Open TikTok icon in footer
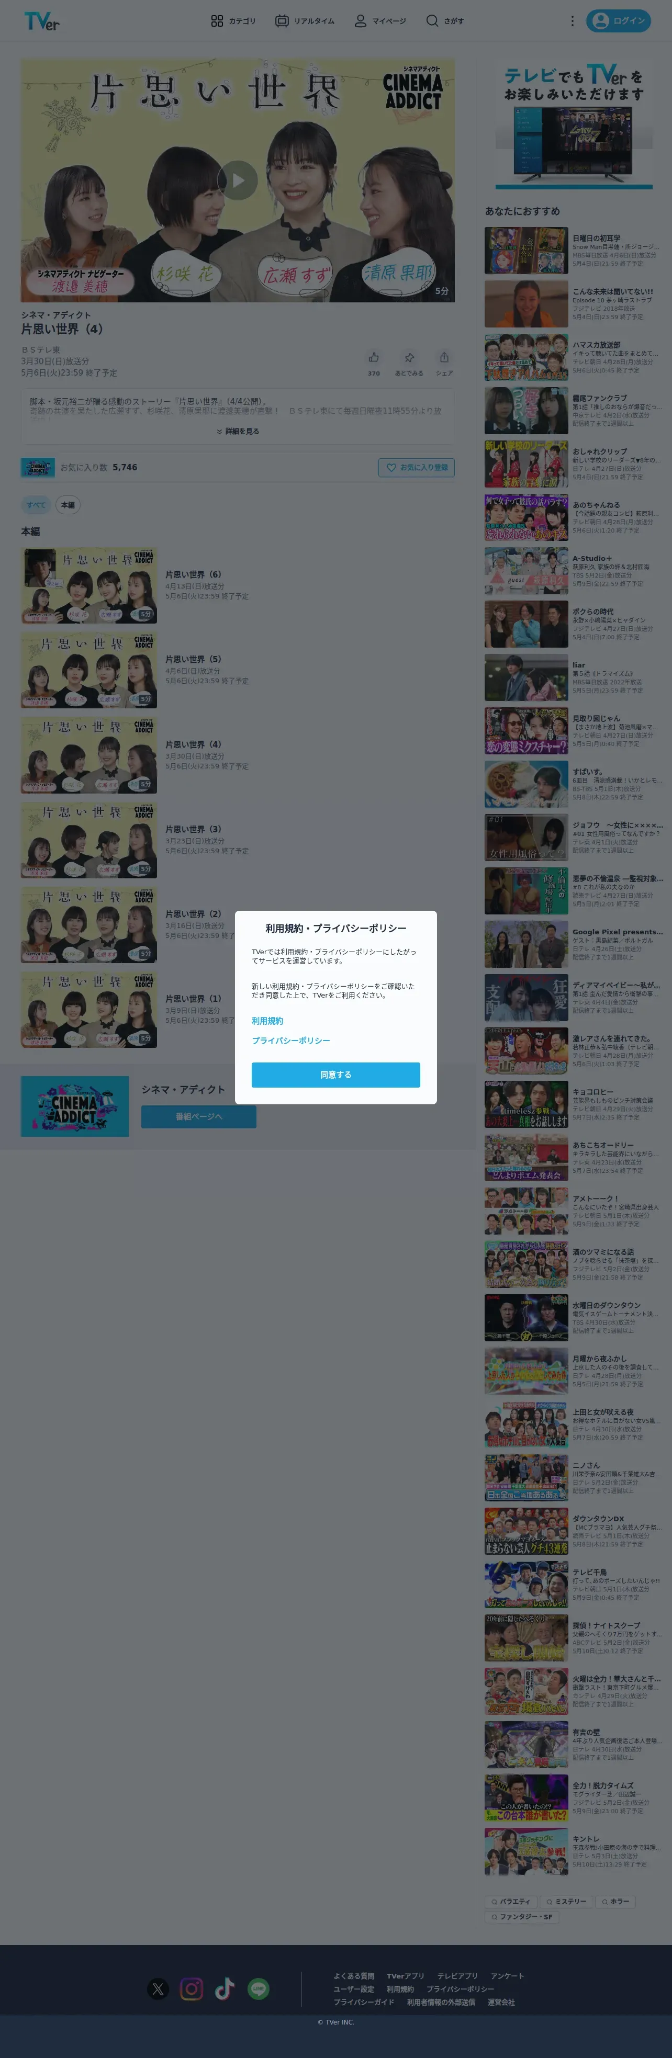Image resolution: width=672 pixels, height=2058 pixels. coord(225,1988)
